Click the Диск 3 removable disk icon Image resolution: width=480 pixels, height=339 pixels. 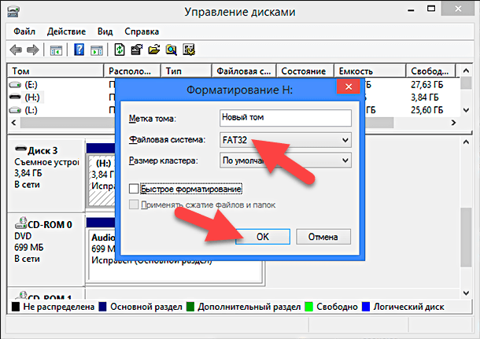click(20, 149)
